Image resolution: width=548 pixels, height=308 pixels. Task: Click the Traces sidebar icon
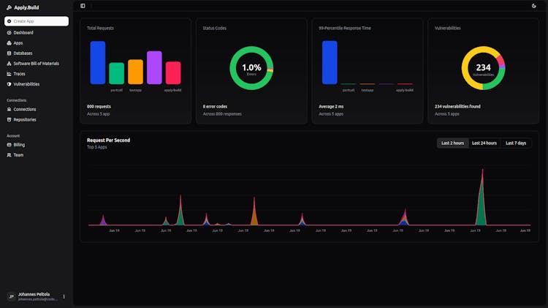point(9,74)
